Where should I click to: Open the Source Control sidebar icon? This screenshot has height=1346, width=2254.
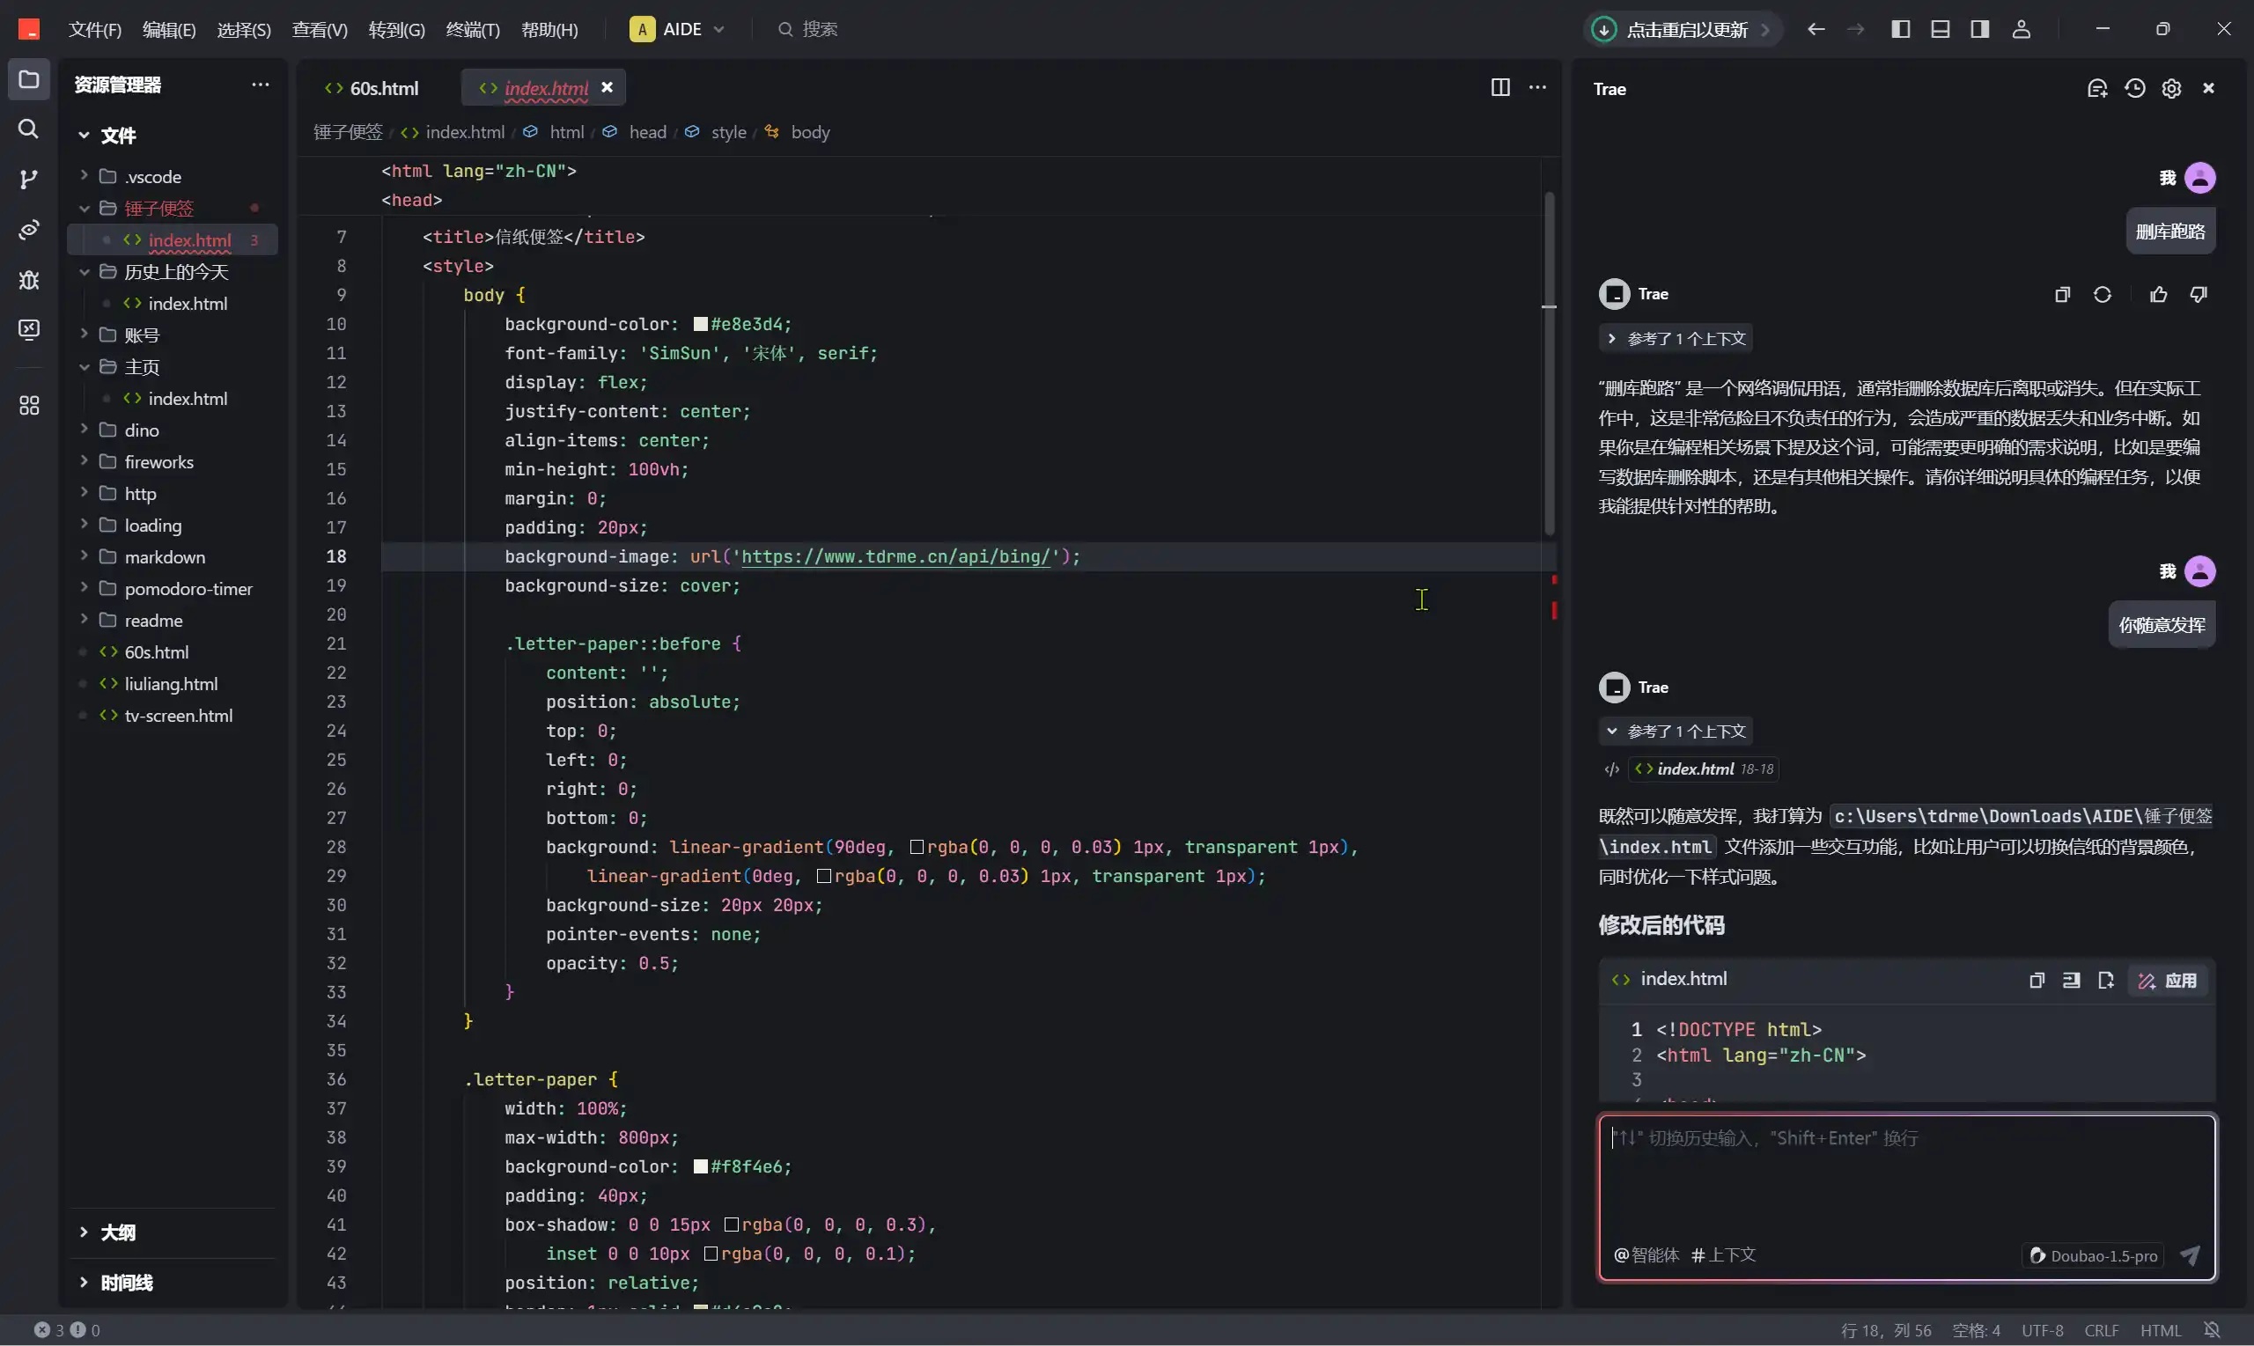click(x=29, y=179)
